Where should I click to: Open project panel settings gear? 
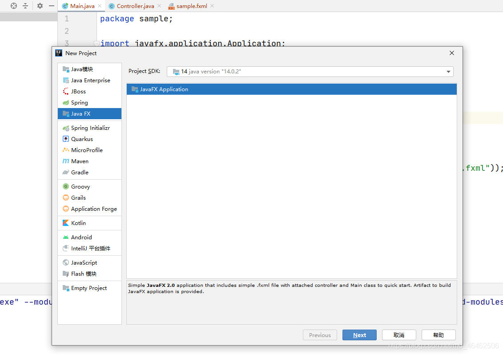[x=40, y=6]
